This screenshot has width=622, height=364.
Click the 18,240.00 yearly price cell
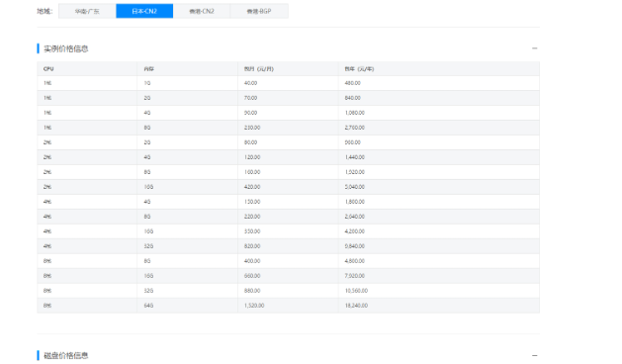coord(356,306)
